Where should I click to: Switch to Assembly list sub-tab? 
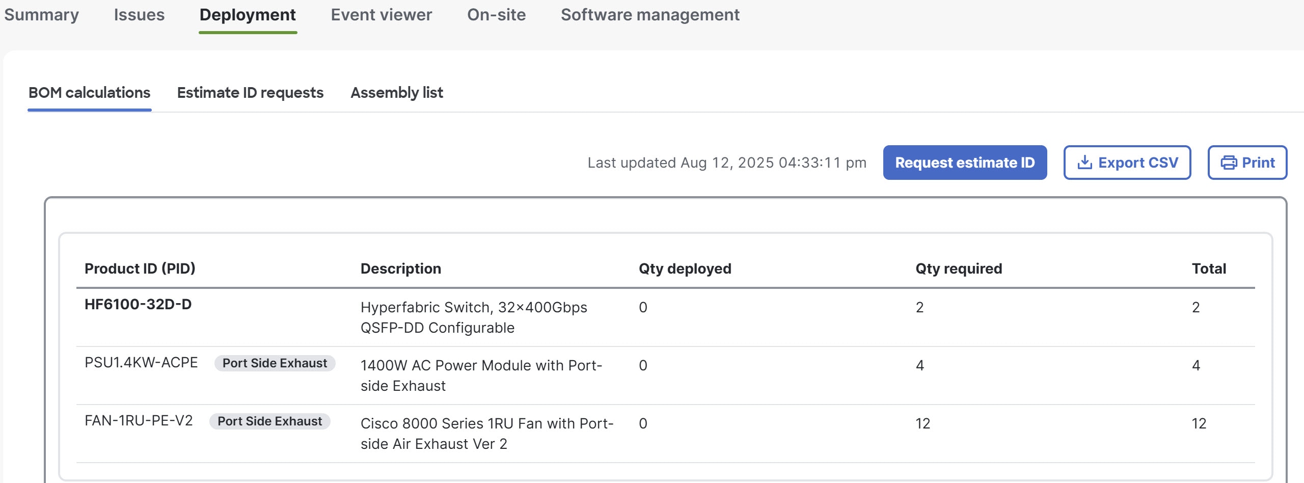tap(397, 93)
